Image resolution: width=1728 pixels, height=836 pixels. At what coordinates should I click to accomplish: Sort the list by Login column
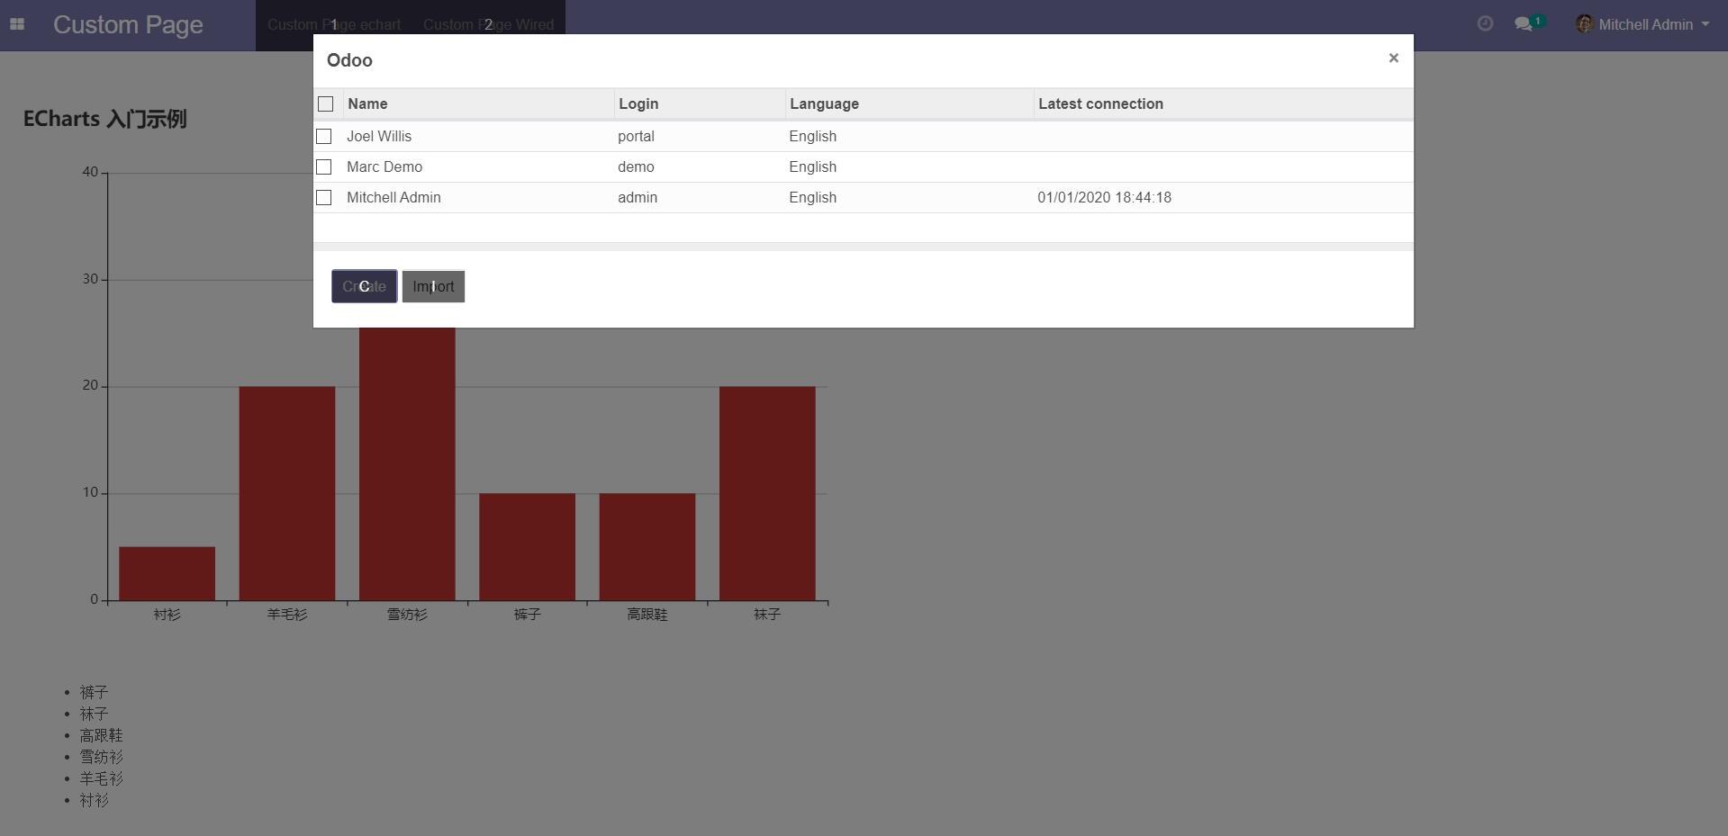638,104
